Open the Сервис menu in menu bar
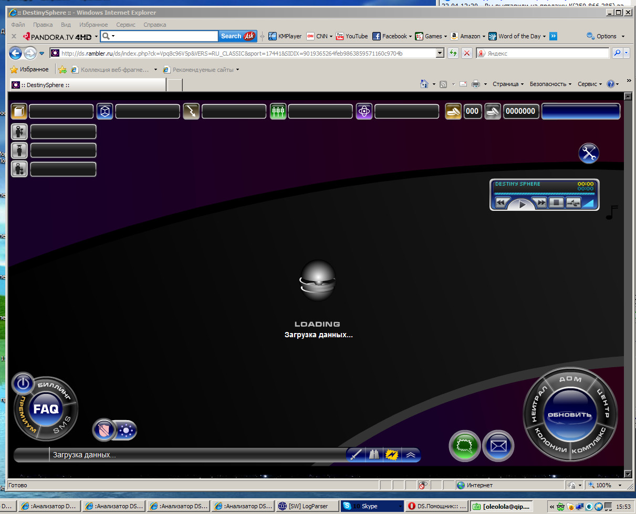Screen dimensions: 636x514 pos(126,25)
